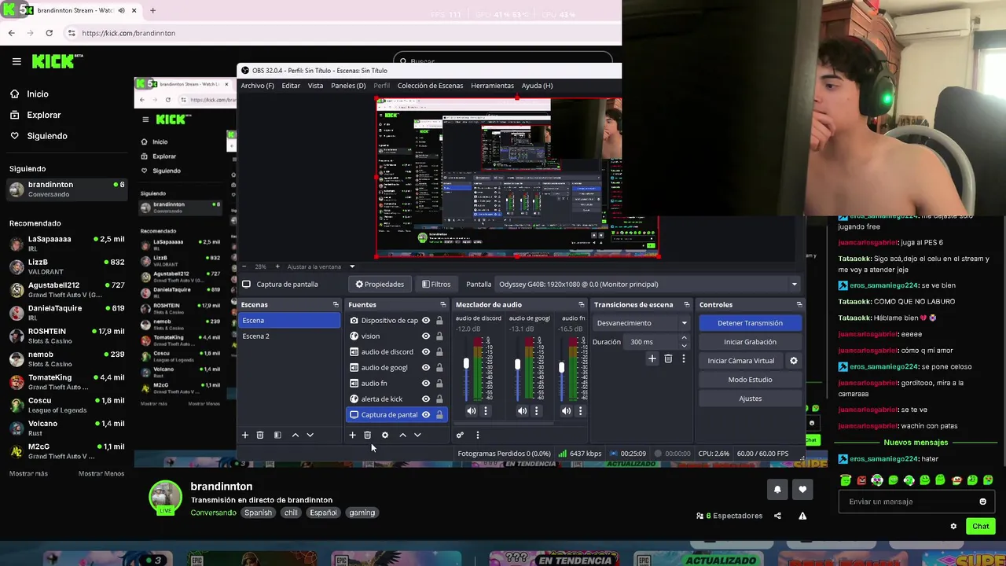
Task: Open Archivo menu in OBS
Action: [x=257, y=86]
